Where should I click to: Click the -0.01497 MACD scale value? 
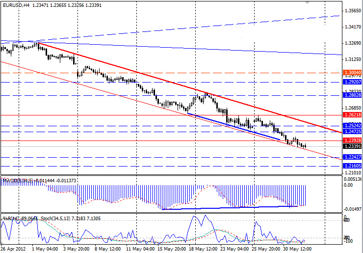pos(353,209)
